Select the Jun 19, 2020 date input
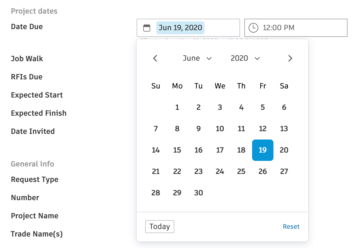 pos(188,28)
